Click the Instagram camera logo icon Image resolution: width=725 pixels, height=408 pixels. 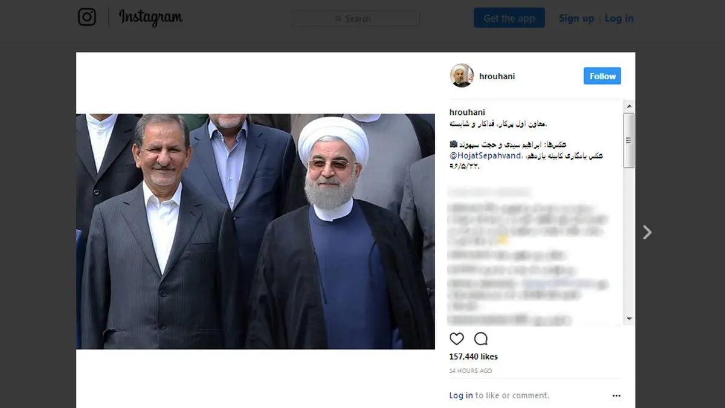[87, 17]
